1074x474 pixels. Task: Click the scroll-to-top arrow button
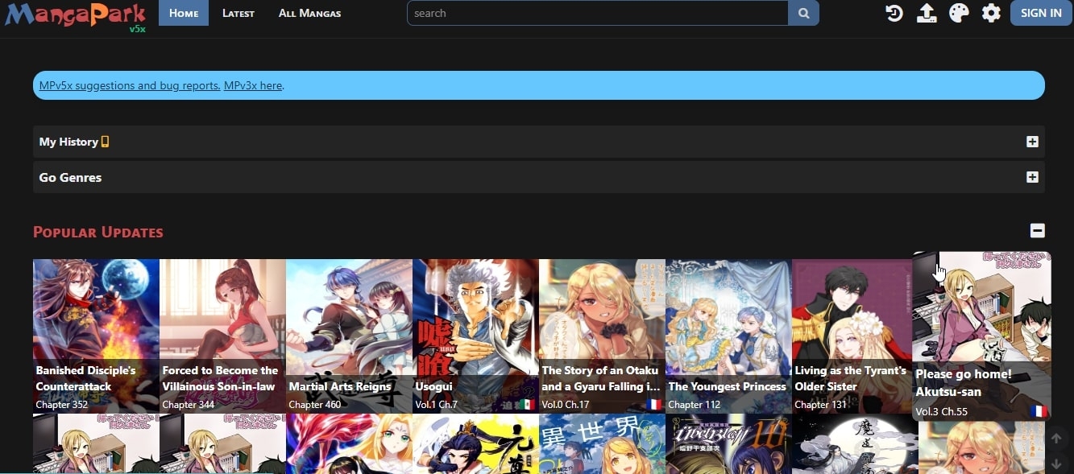1056,439
